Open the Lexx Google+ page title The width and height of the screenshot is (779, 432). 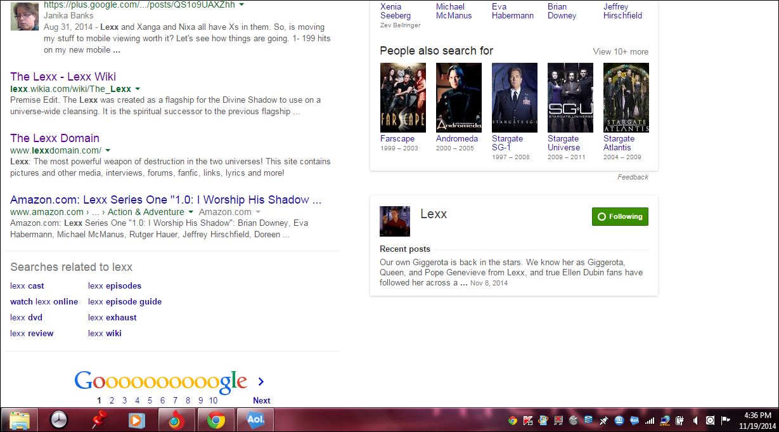(434, 214)
